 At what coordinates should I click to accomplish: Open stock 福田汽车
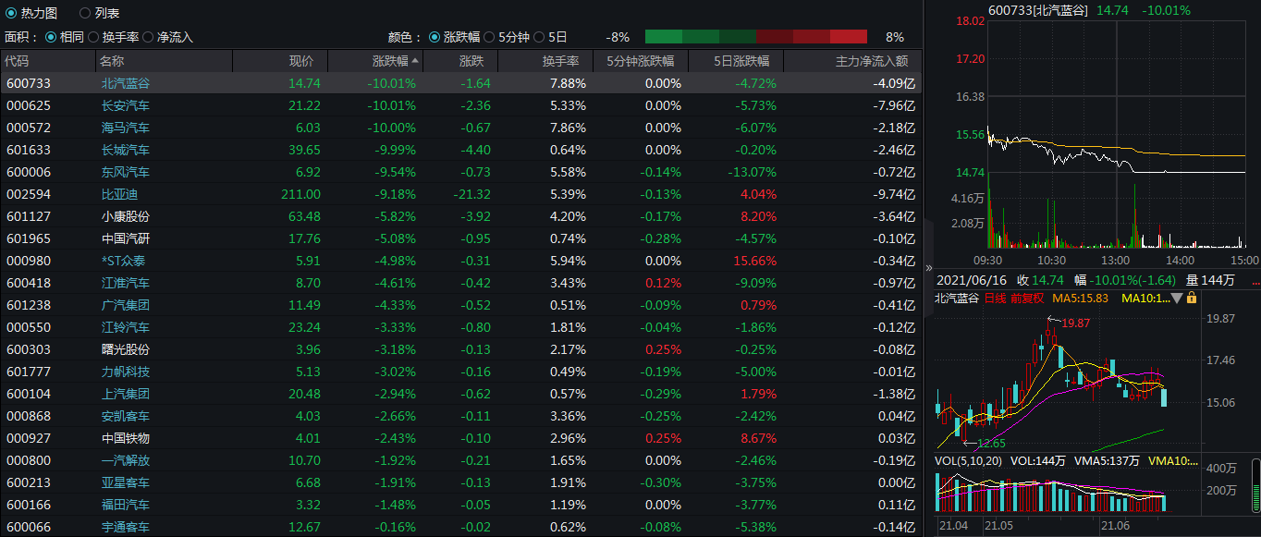click(126, 505)
